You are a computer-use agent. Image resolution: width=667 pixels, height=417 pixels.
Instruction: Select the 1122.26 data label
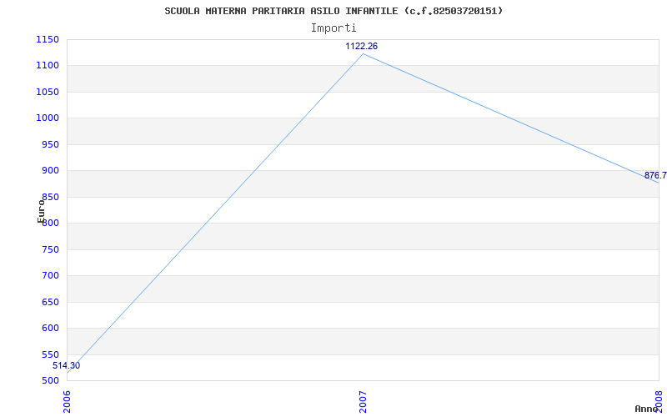[x=361, y=47]
